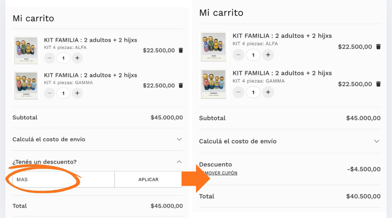Viewport: 392px width, 218px height.
Task: Decrease ALFA kit quantity in the left cart
Action: pos(50,58)
